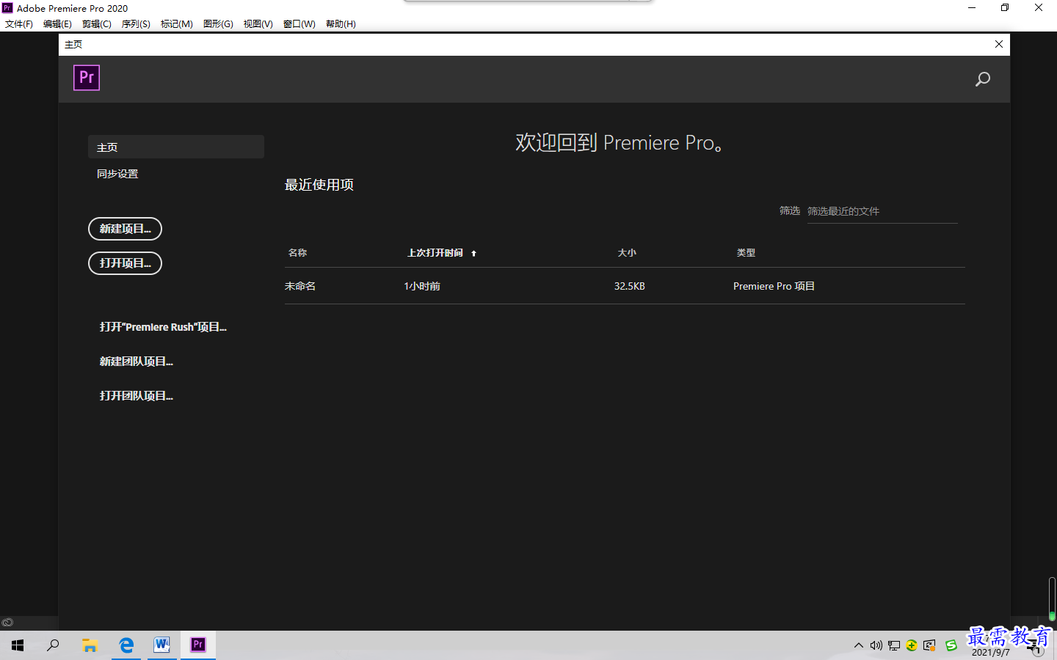Viewport: 1057px width, 660px height.
Task: Click the Creative Cloud icon in bottom-left corner
Action: pos(7,623)
